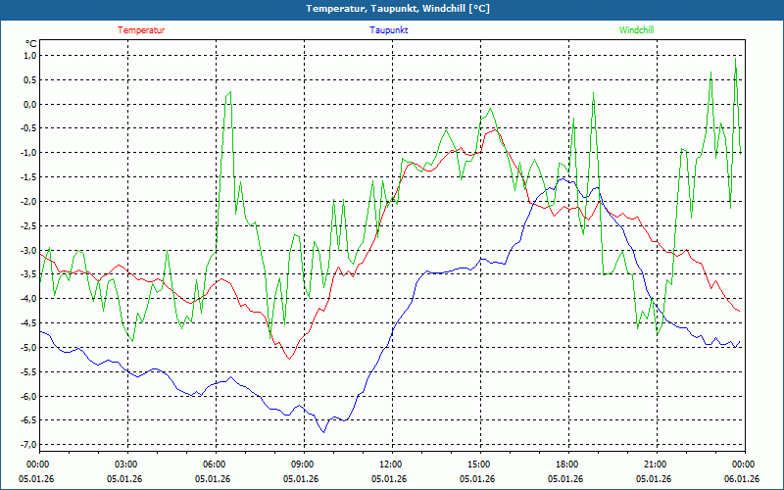Screen dimensions: 784x490
Task: Pick the 15:00 time axis label
Action: 478,464
